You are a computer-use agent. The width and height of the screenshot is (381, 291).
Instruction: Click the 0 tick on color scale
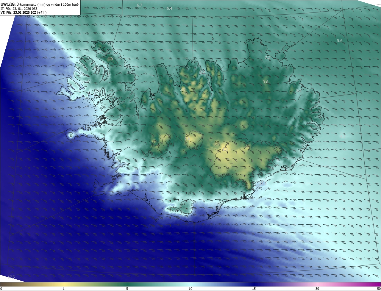[x=1, y=289]
